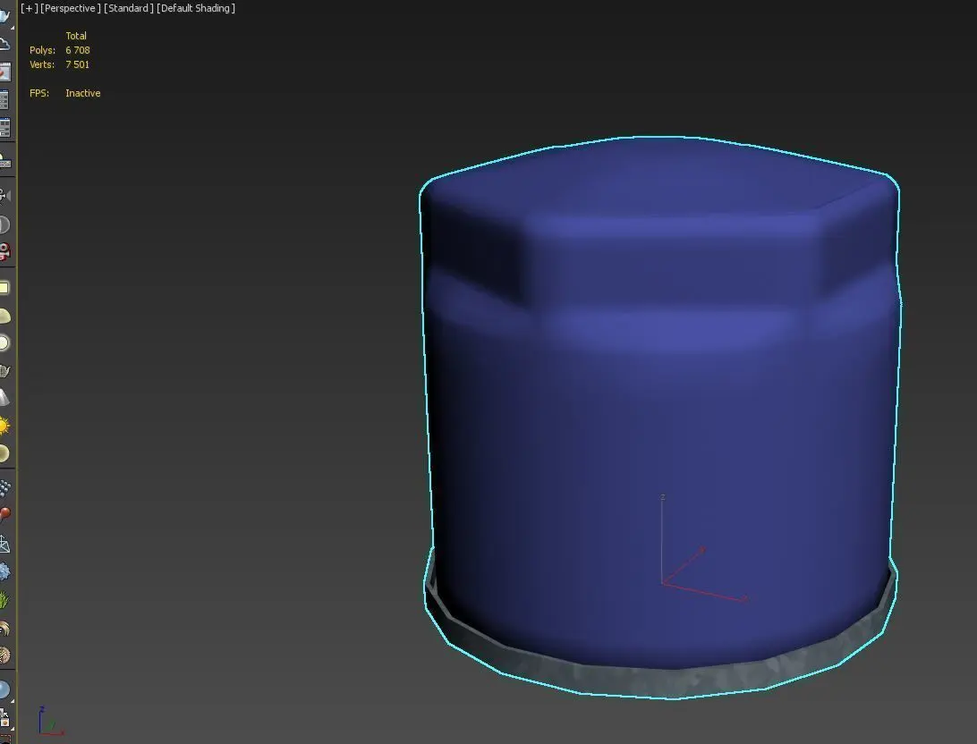The height and width of the screenshot is (744, 977).
Task: Click the olive sphere icon
Action: click(4, 453)
